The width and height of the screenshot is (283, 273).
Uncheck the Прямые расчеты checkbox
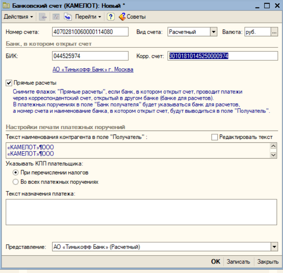(9, 83)
